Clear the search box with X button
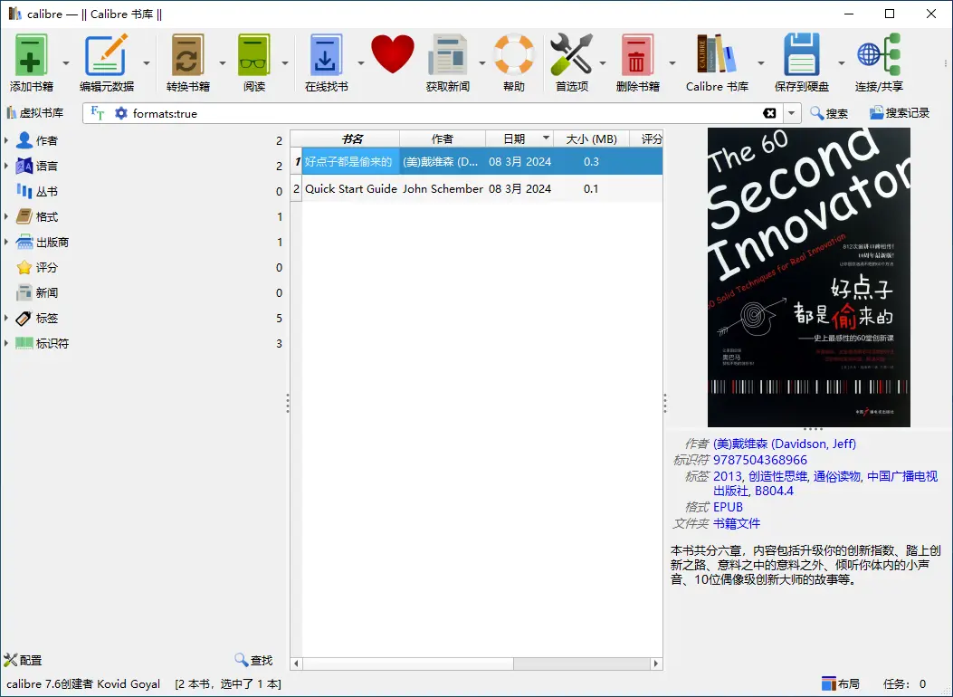The height and width of the screenshot is (697, 953). point(769,113)
